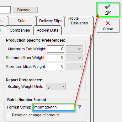Click the Maximum Tub Weight label
This screenshot has height=122, width=122.
(x=27, y=49)
